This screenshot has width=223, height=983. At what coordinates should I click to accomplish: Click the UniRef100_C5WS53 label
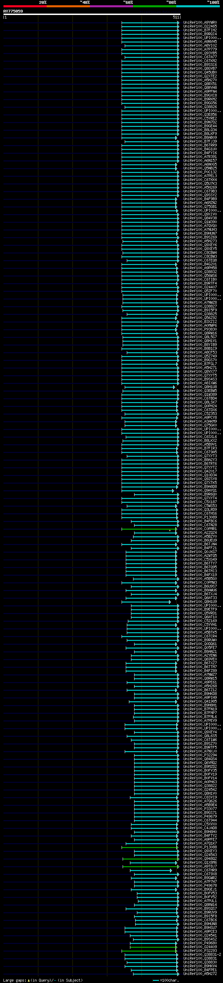point(200,506)
